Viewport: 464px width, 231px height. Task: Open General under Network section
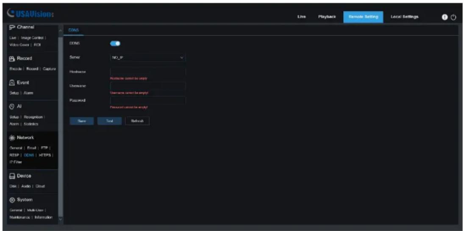pyautogui.click(x=15, y=148)
